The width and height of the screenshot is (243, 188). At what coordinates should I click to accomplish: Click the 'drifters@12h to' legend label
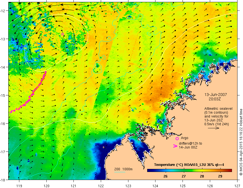click(x=191, y=143)
